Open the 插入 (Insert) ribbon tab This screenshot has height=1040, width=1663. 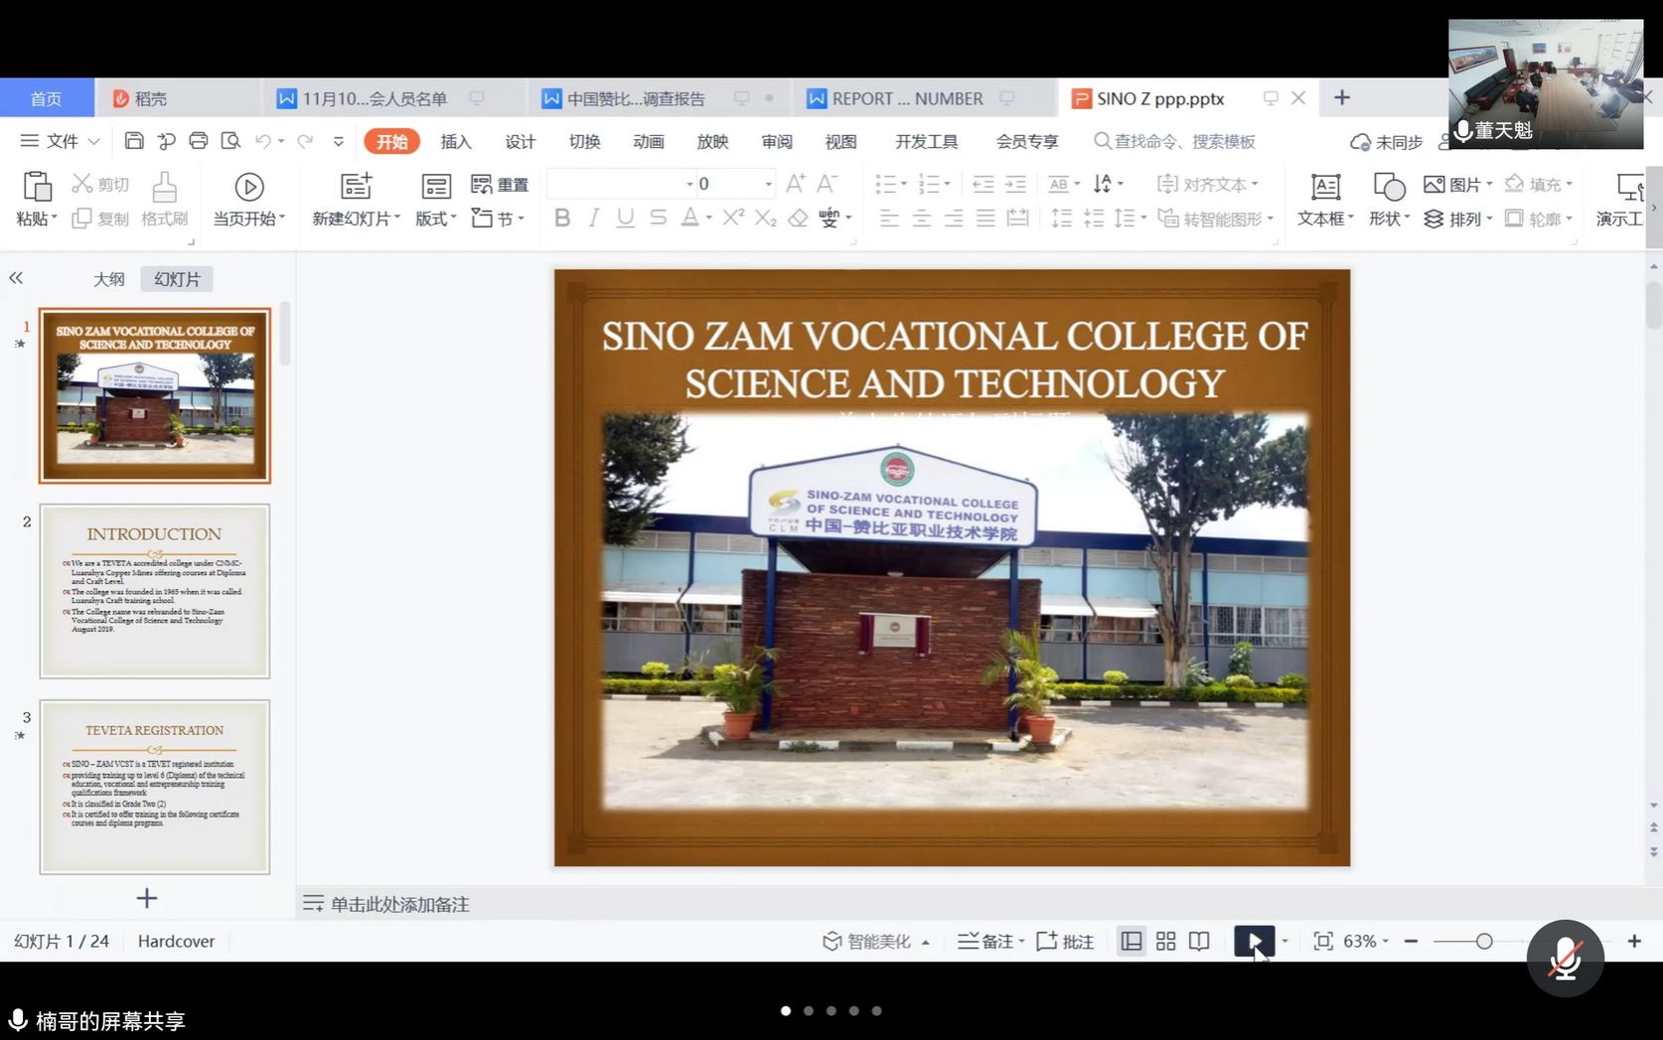tap(456, 141)
